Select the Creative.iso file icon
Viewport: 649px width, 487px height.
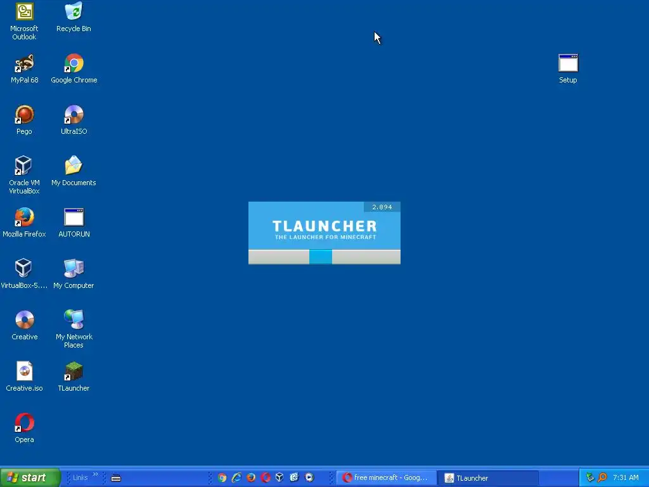[25, 377]
